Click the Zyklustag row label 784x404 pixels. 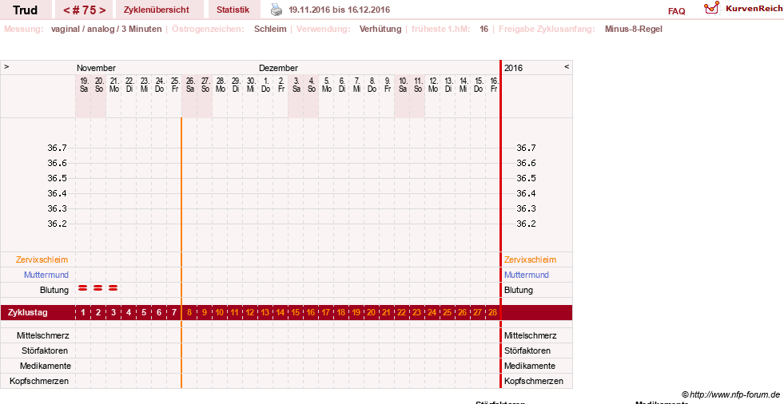point(27,313)
